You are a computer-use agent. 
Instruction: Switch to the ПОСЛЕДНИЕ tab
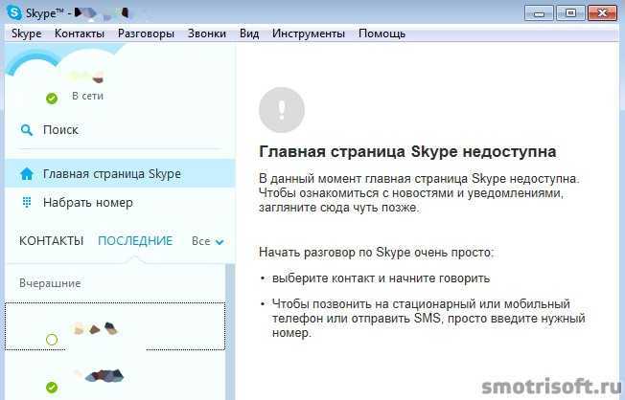point(135,241)
